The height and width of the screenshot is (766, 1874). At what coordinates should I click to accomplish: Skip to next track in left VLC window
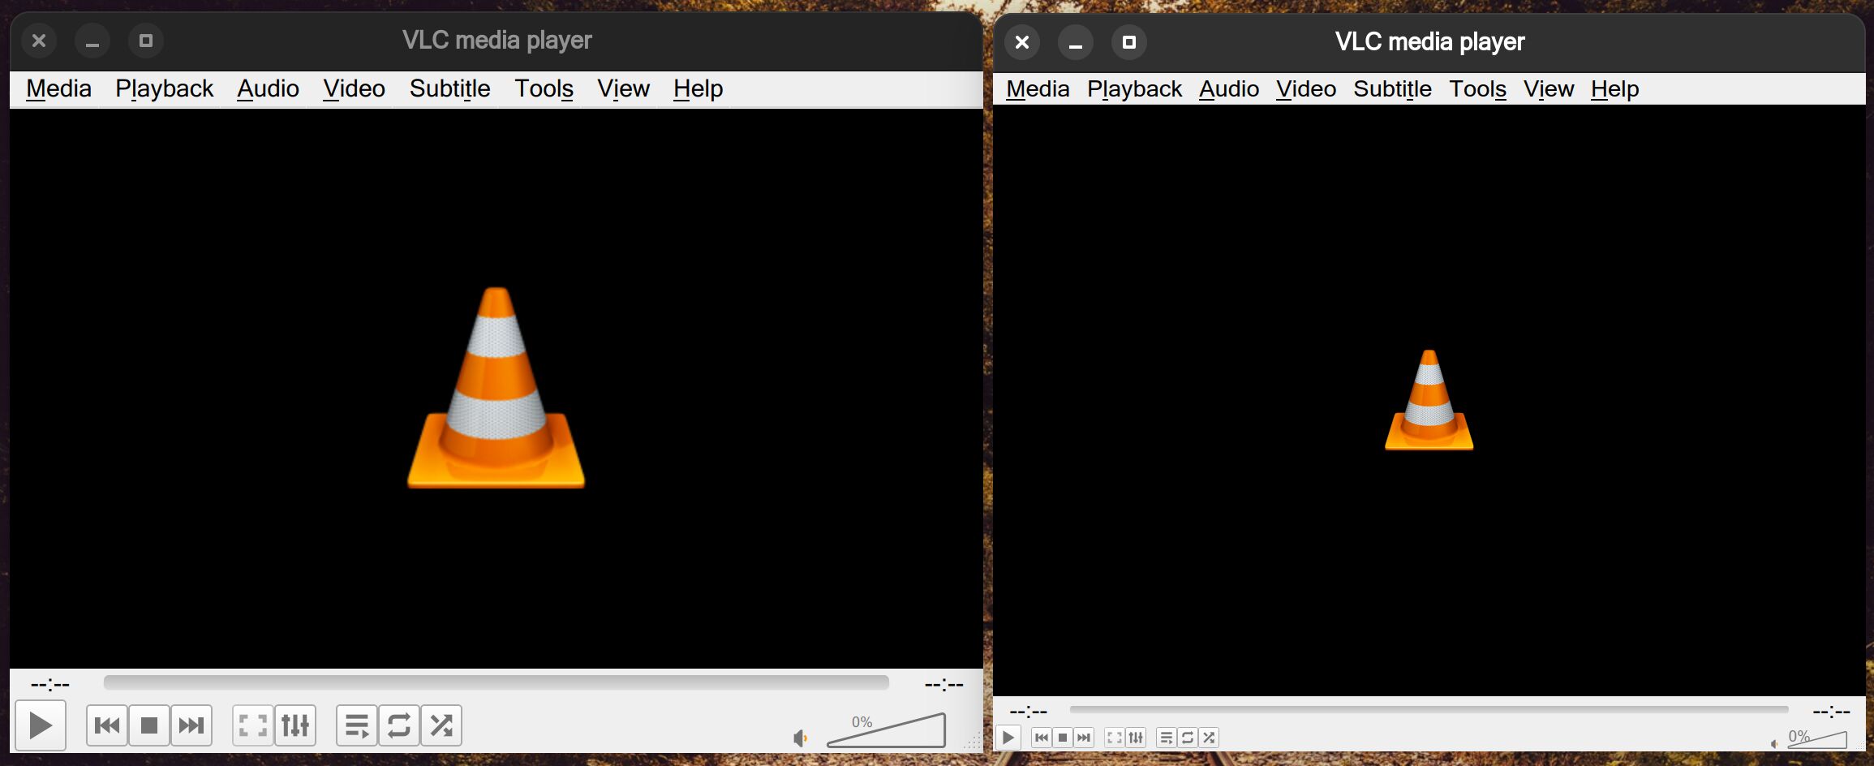coord(191,725)
